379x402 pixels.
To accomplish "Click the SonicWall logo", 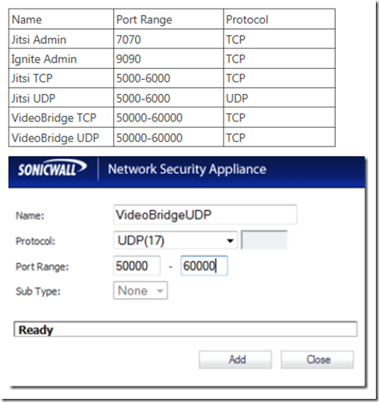I will [52, 168].
